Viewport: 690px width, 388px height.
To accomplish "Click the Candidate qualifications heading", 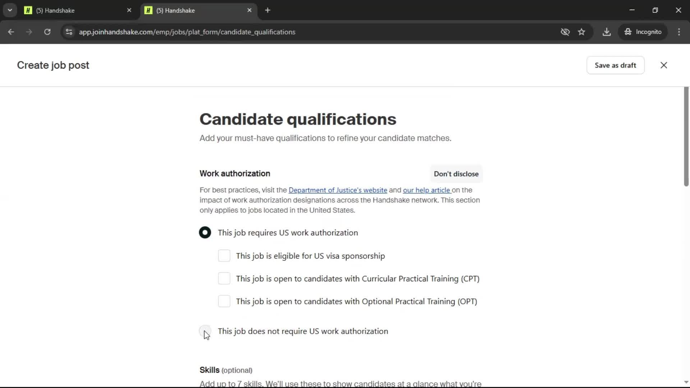I will [298, 119].
